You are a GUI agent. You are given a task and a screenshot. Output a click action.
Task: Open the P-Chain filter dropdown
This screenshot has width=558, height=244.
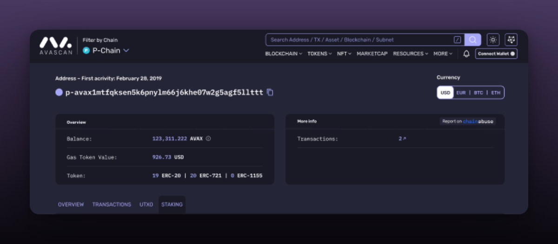coord(106,51)
